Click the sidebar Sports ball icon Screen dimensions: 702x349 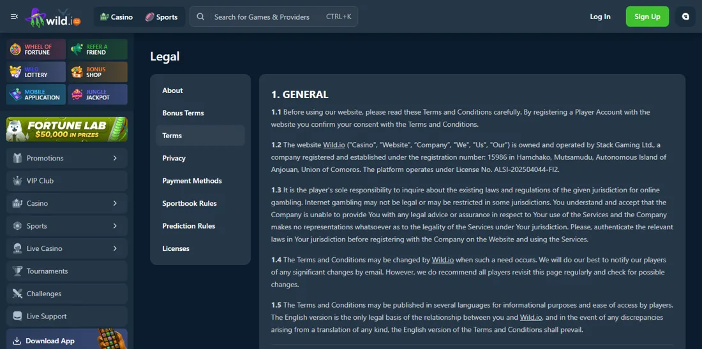tap(17, 226)
